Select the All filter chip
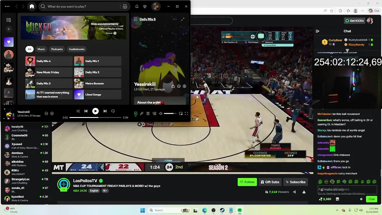 [29, 49]
